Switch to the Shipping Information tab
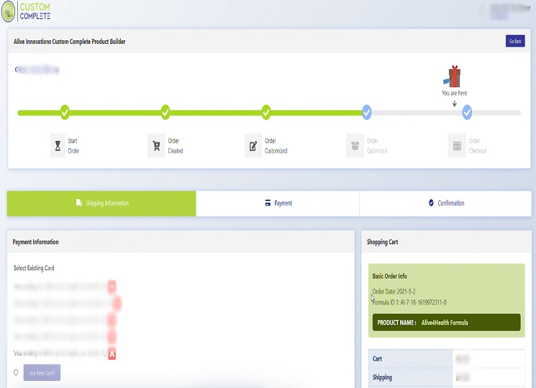The height and width of the screenshot is (388, 536). click(101, 203)
